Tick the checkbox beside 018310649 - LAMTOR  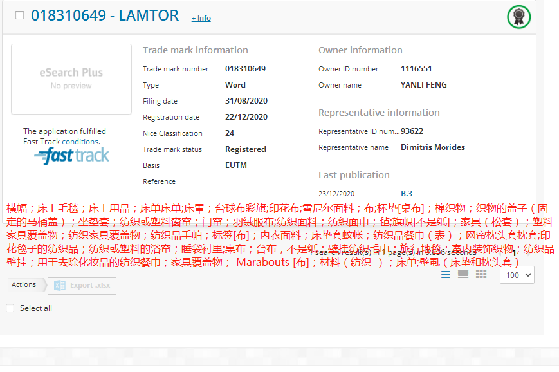coord(19,15)
